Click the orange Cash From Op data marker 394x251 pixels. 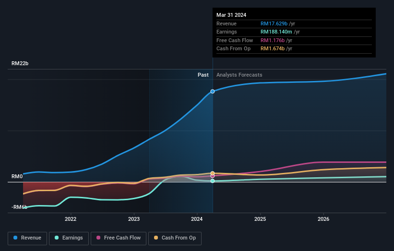click(213, 173)
